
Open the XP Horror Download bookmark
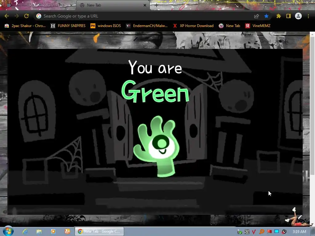pos(193,26)
